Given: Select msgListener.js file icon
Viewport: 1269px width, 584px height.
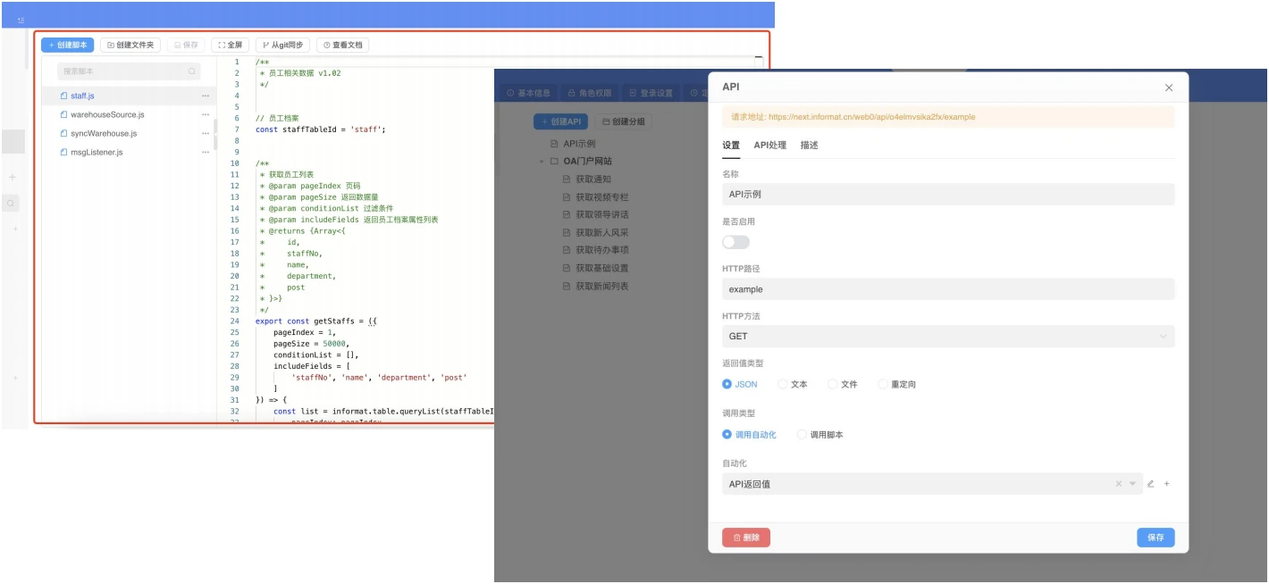Looking at the screenshot, I should pos(63,152).
